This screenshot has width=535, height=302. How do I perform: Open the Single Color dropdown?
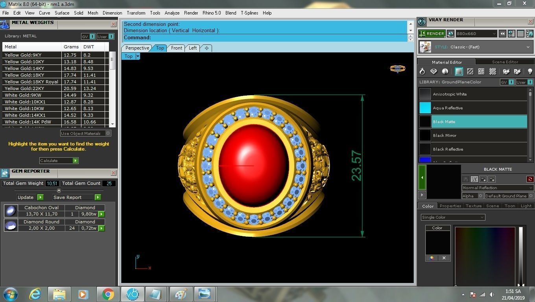(x=453, y=217)
